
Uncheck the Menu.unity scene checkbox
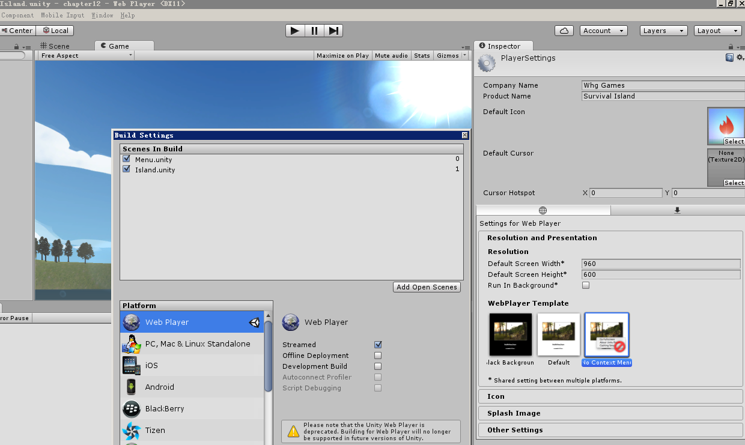coord(126,159)
